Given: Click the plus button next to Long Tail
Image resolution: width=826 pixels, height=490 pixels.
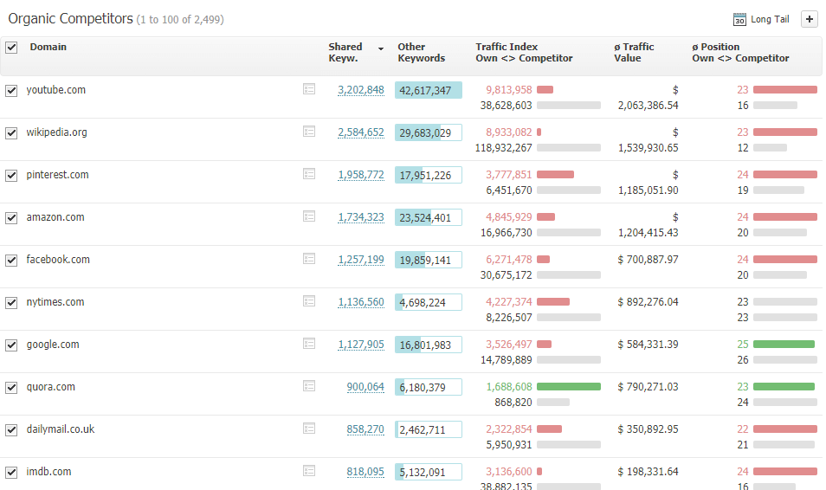Looking at the screenshot, I should pyautogui.click(x=810, y=19).
